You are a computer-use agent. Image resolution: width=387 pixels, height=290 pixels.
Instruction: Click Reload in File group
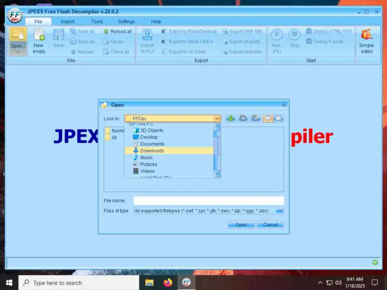click(x=82, y=52)
